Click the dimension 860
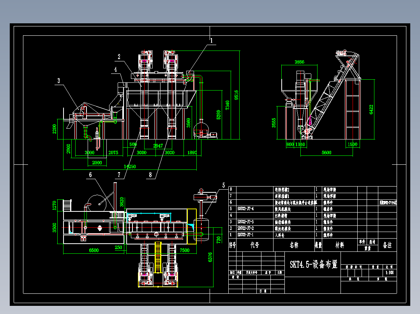Viewport: 420px width, 314px height. tap(290, 144)
